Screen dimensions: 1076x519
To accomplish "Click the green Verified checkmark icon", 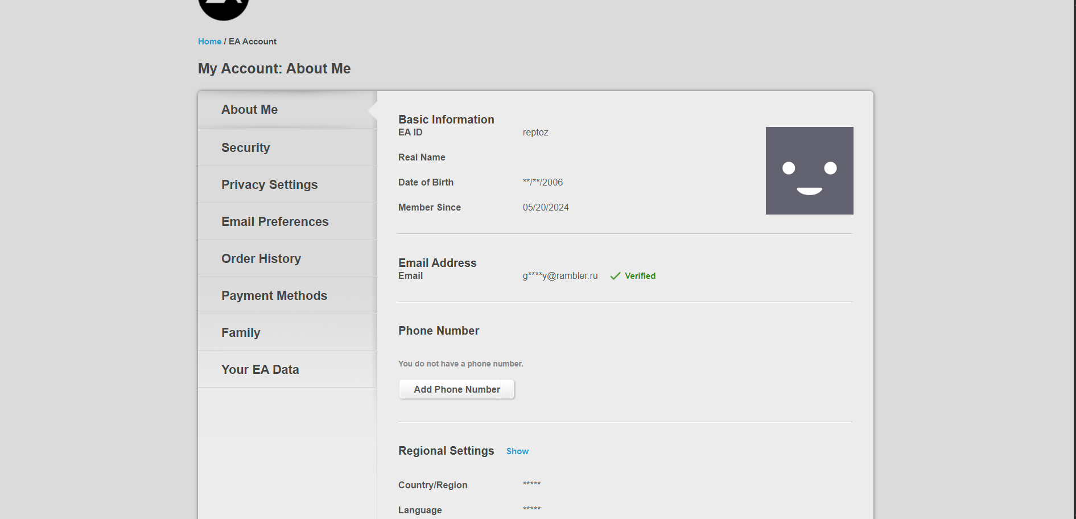I will [615, 276].
